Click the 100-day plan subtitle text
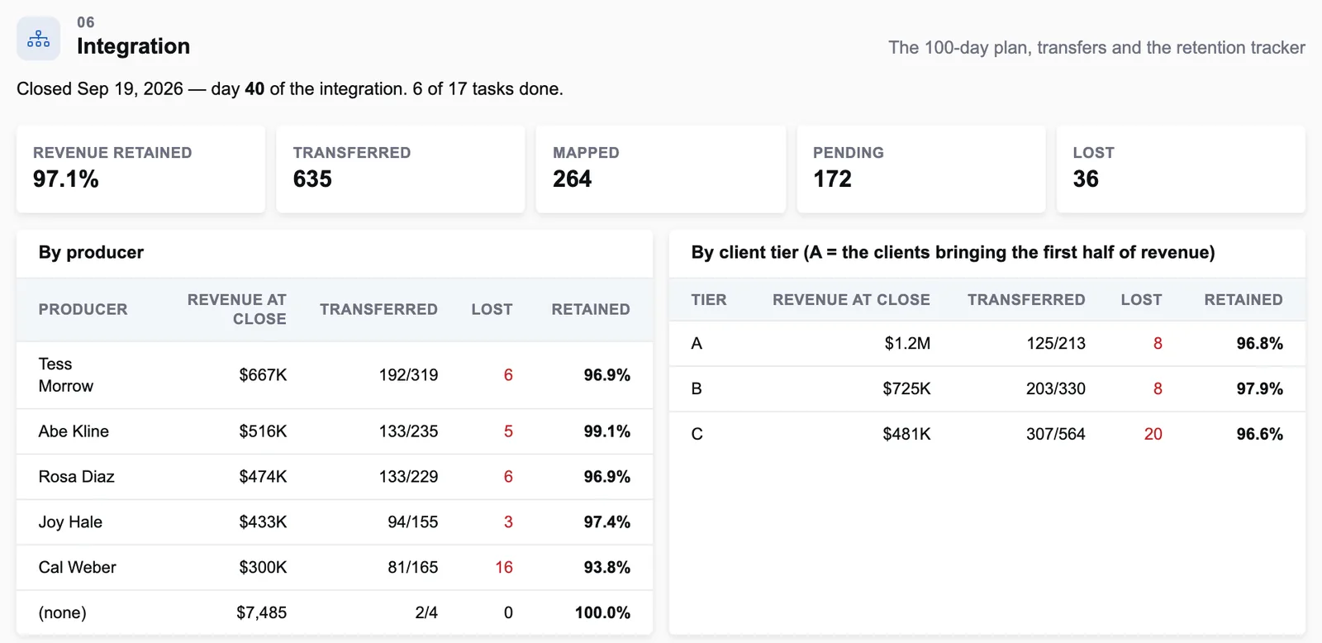The width and height of the screenshot is (1322, 643). pos(1096,48)
